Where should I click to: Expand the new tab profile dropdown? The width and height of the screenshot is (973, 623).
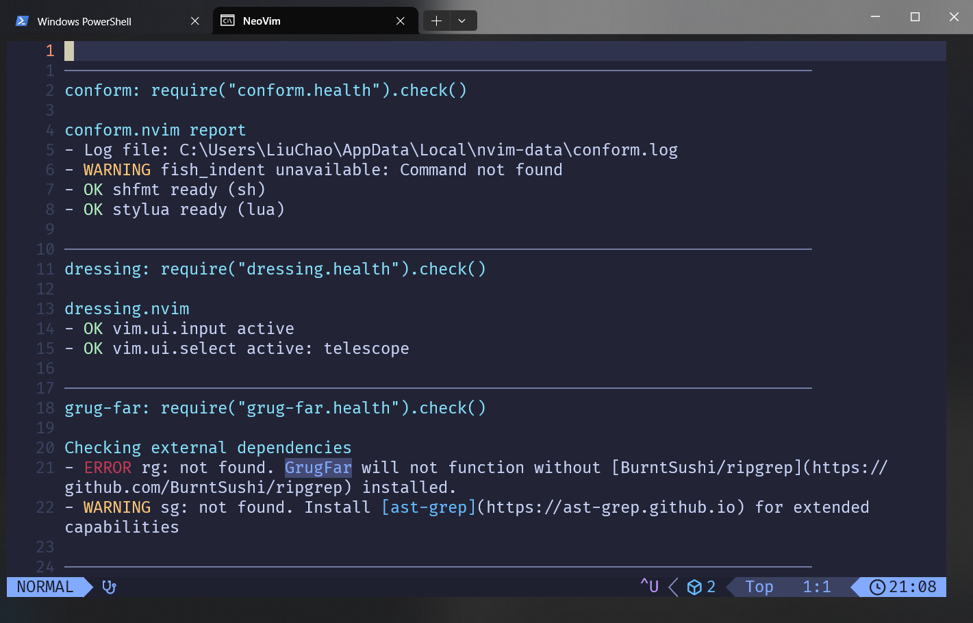(x=462, y=21)
